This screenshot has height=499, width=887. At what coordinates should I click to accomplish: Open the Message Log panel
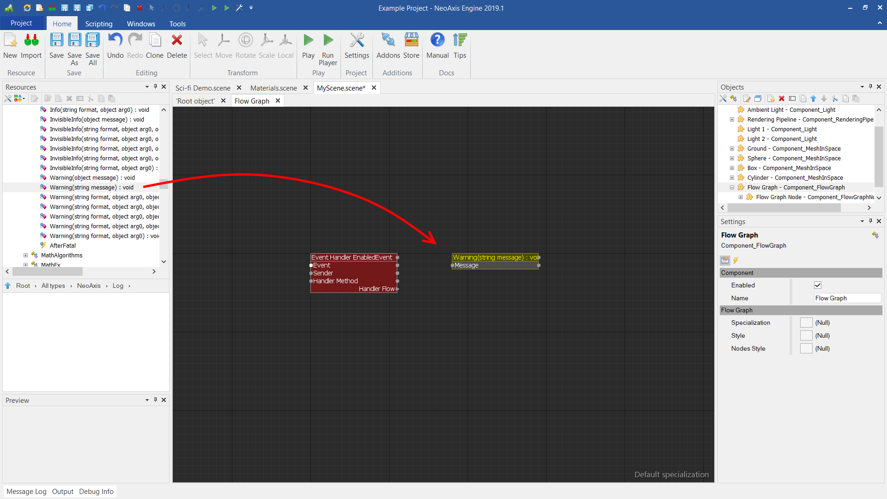click(x=26, y=491)
